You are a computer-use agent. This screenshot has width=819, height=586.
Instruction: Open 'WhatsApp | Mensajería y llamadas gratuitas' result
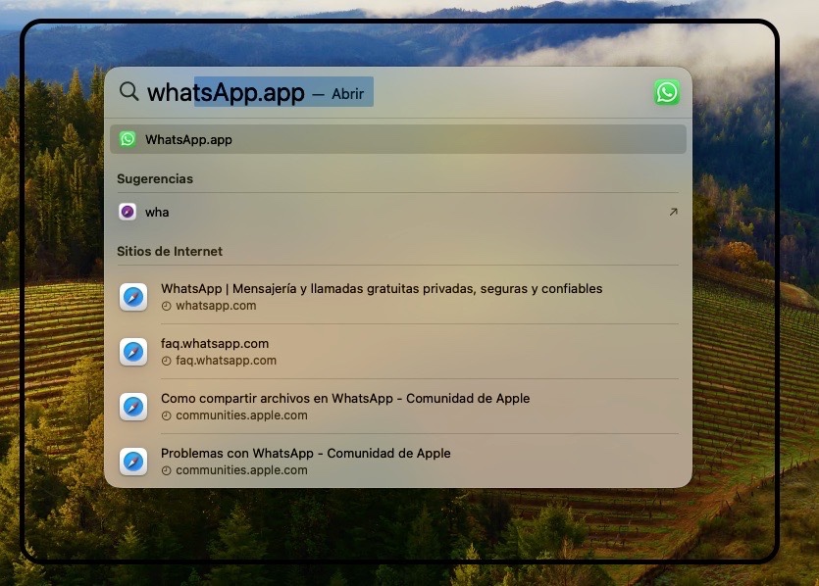(382, 288)
